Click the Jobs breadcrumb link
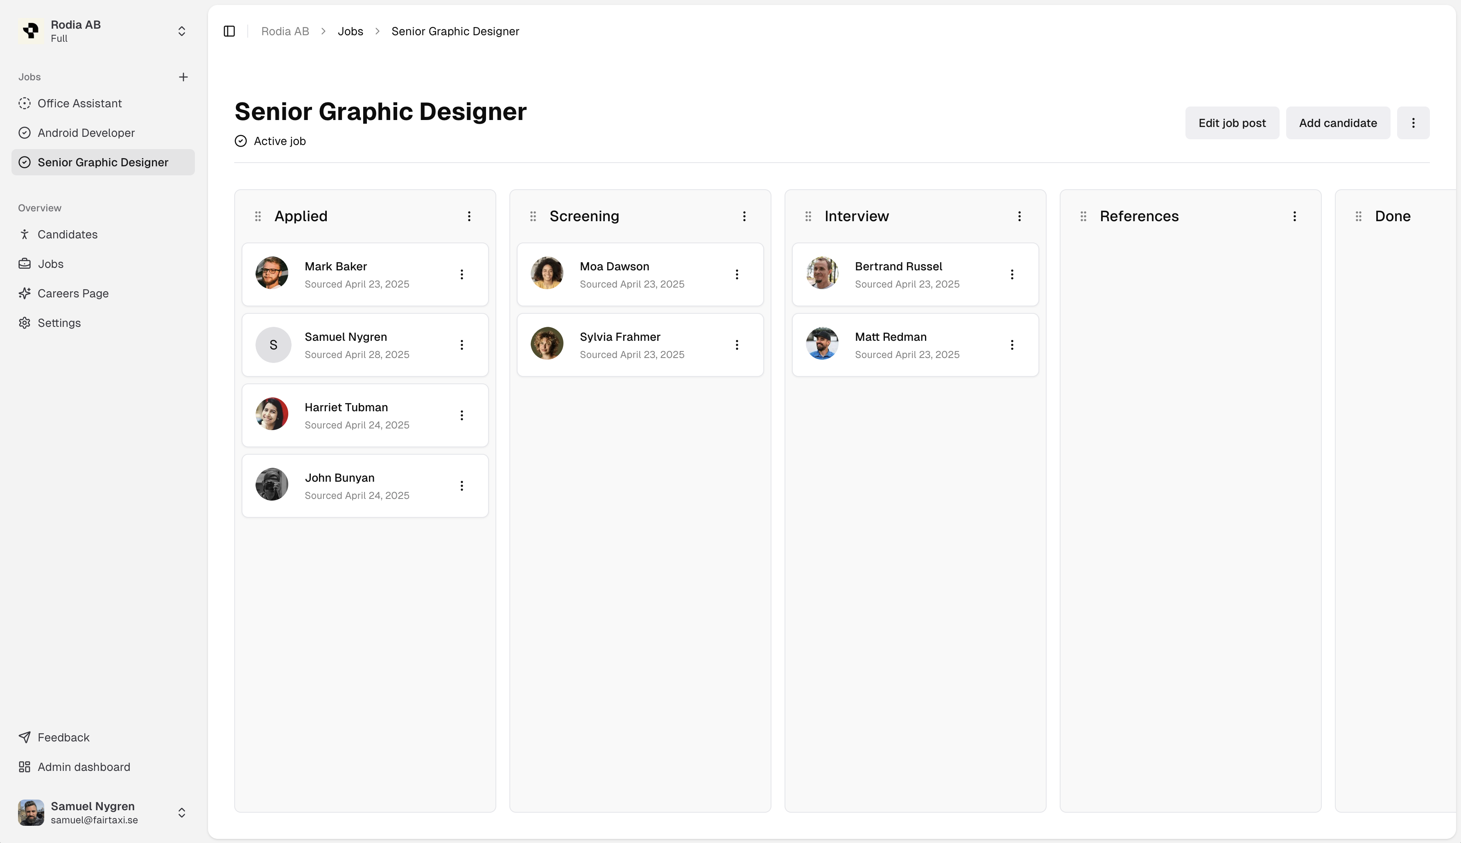Screen dimensions: 1461x843 [350, 31]
